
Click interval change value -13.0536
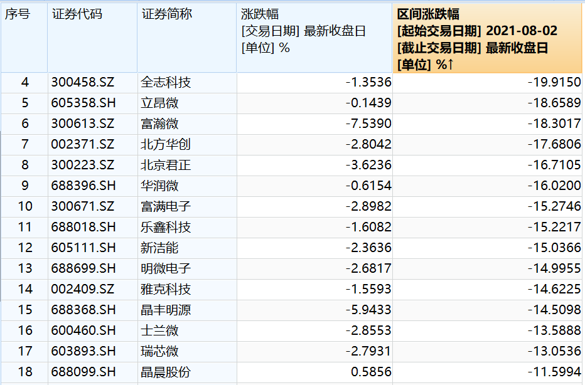[554, 351]
